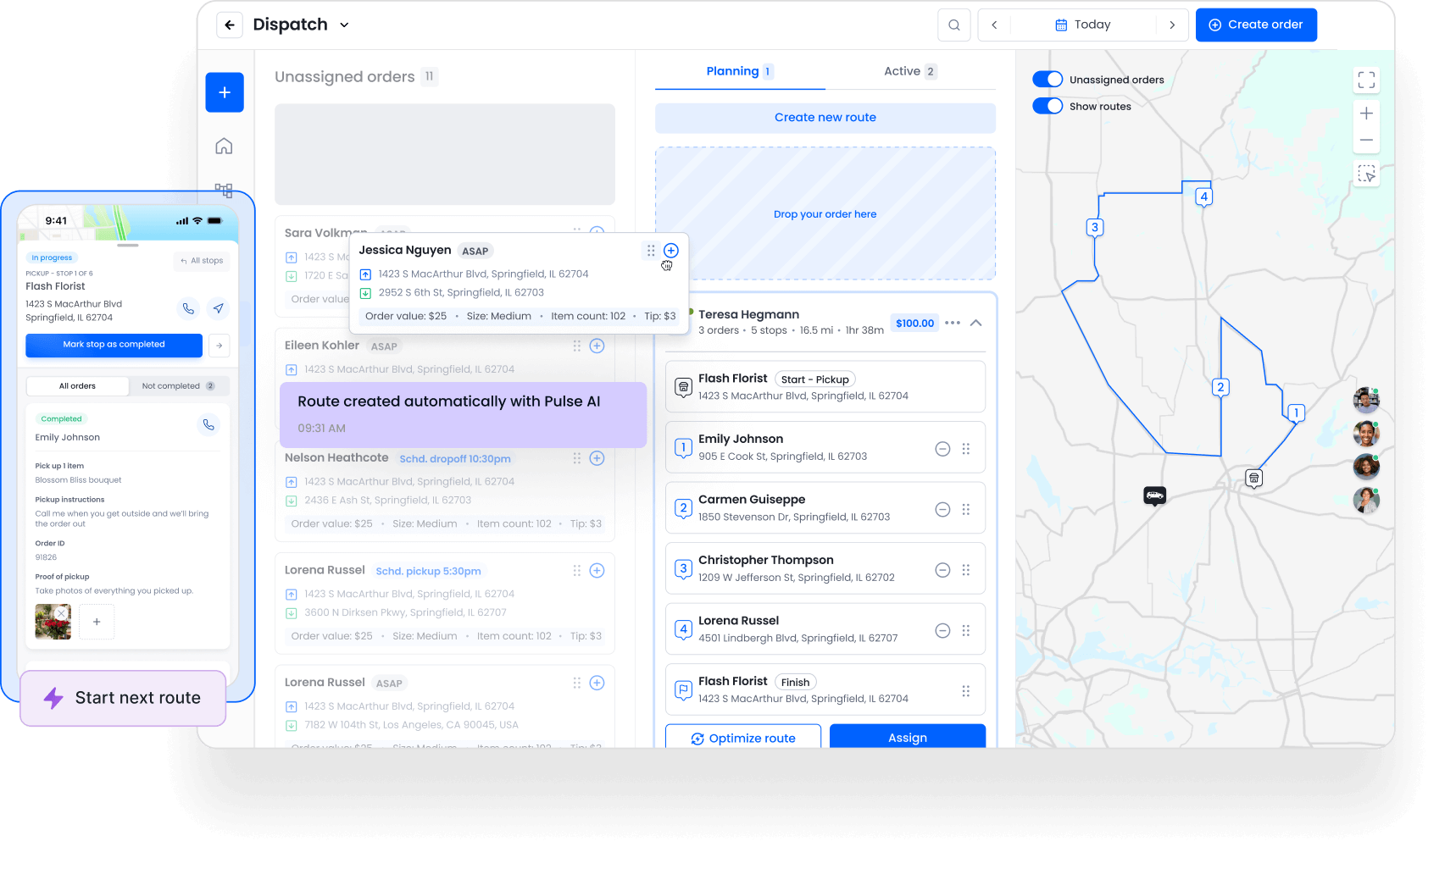Open the Today date picker

click(1083, 25)
